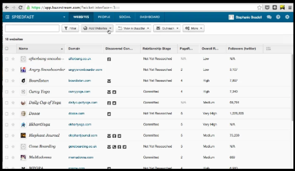The width and height of the screenshot is (295, 171).
Task: Click the Filter button
Action: [70, 28]
